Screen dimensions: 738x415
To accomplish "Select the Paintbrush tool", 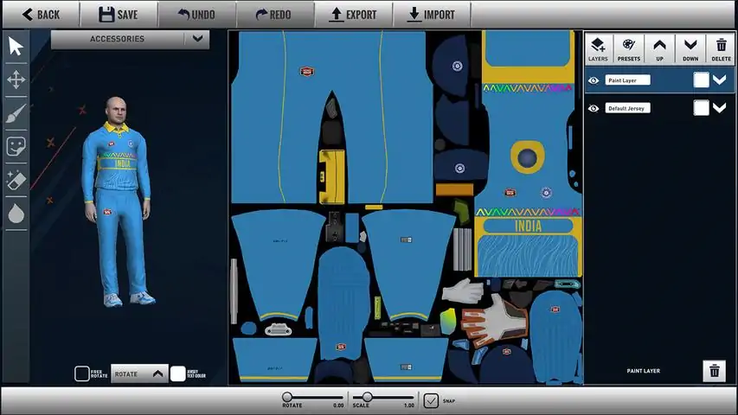I will click(16, 113).
